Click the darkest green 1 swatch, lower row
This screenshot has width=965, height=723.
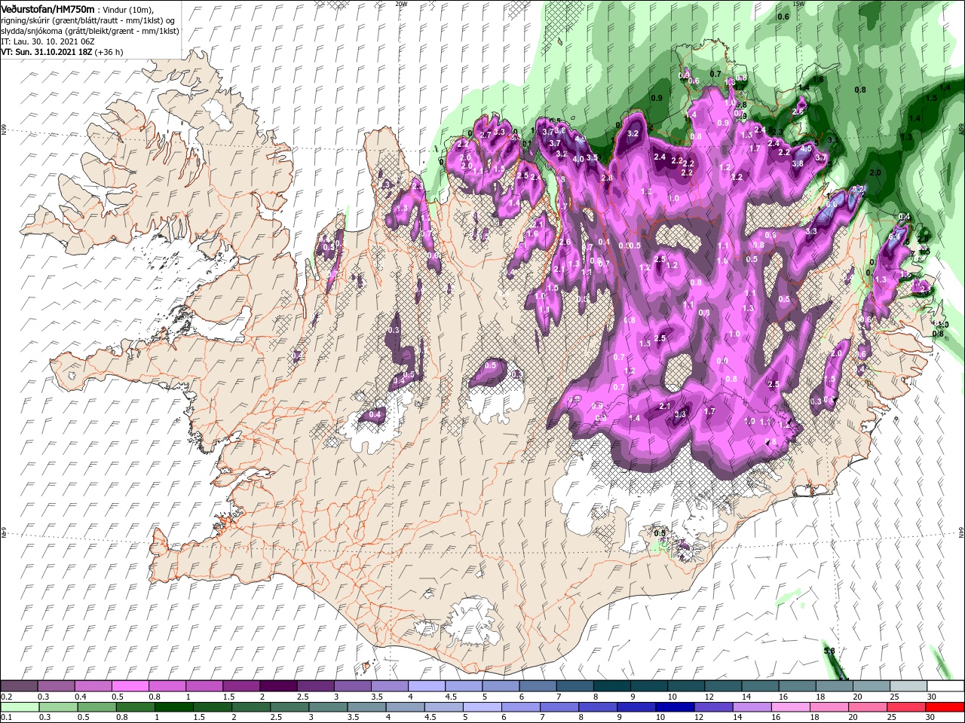tap(174, 706)
